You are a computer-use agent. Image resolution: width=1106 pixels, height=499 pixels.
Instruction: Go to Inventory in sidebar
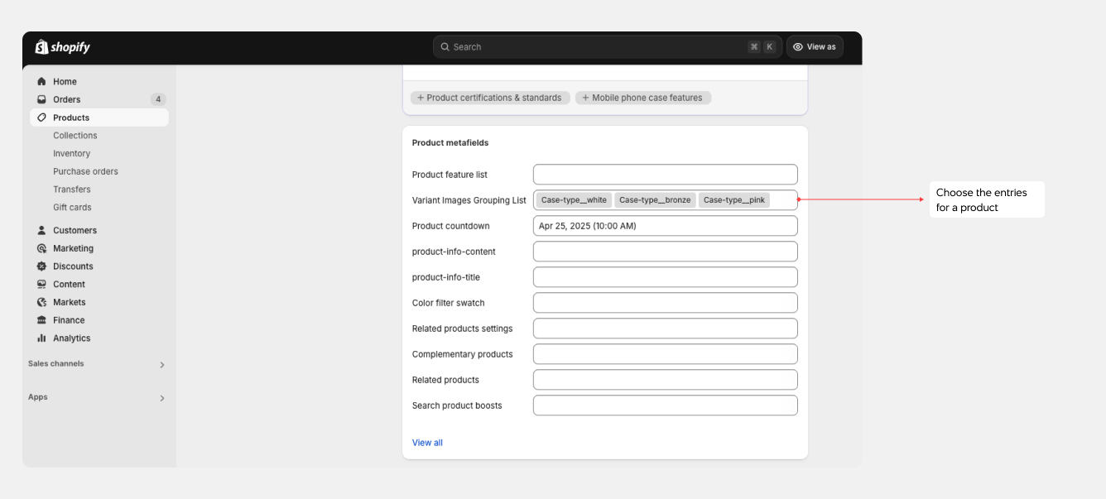72,154
